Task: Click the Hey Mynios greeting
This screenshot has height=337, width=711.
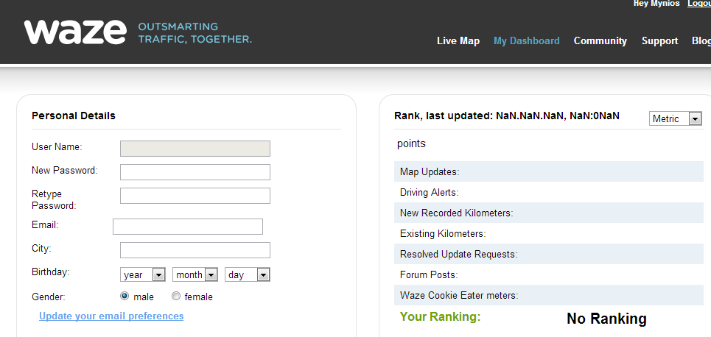Action: coord(656,4)
